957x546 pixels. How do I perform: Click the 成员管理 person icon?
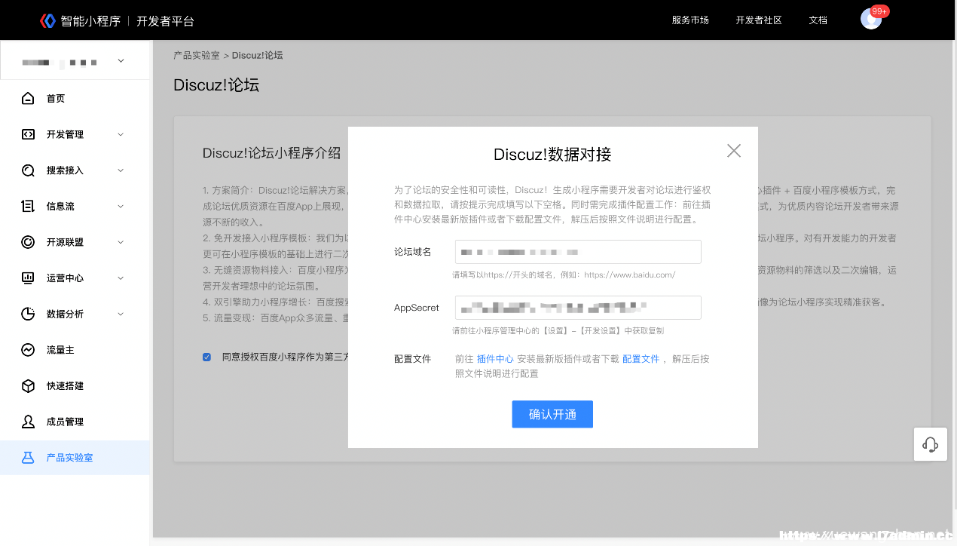point(28,422)
